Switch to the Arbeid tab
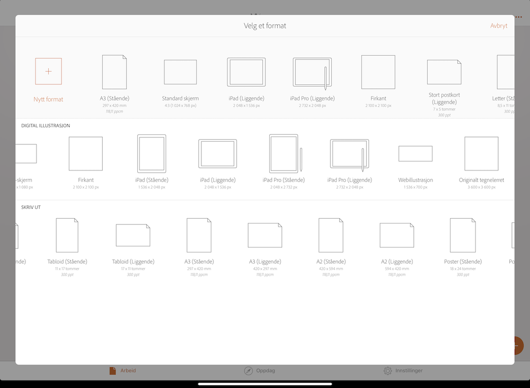The image size is (530, 388). pos(123,370)
